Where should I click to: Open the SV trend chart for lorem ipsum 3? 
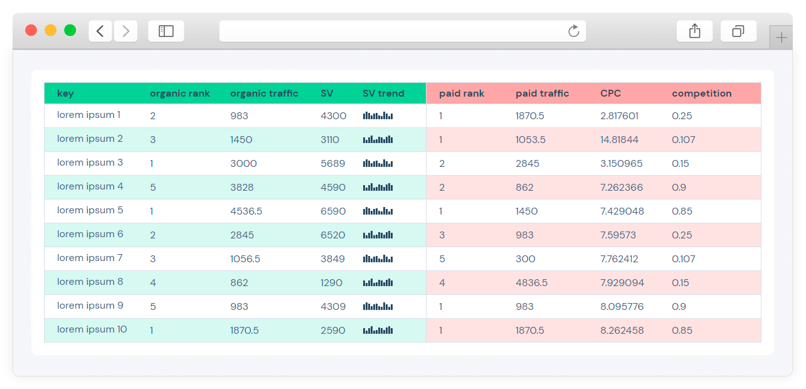coord(378,163)
